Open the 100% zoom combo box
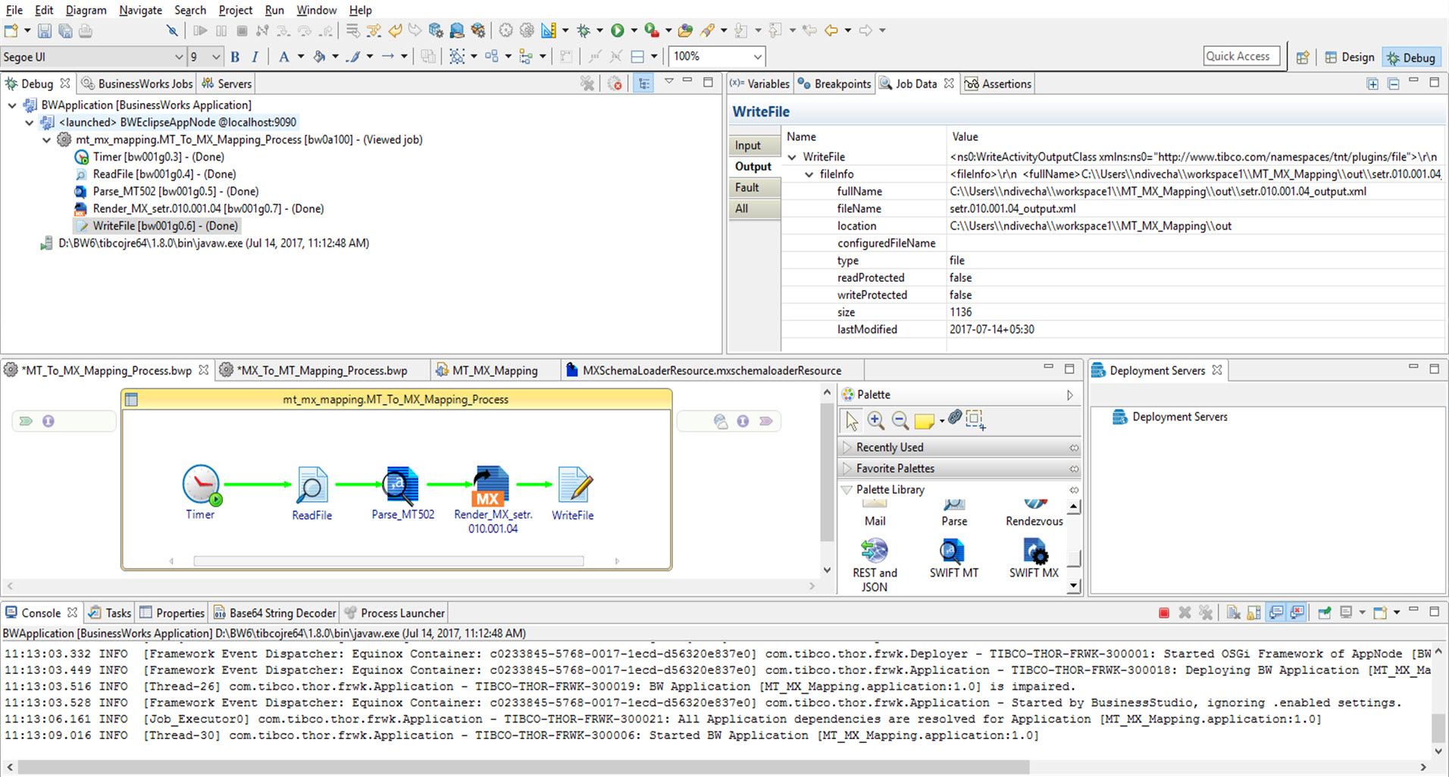The height and width of the screenshot is (777, 1449). pos(717,56)
